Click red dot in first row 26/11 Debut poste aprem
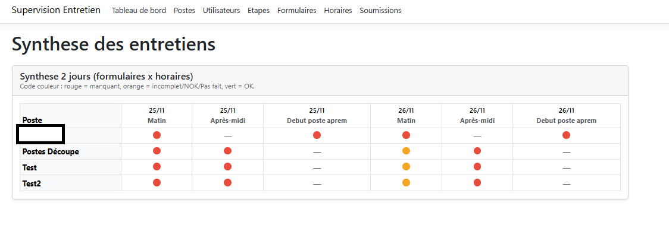The width and height of the screenshot is (669, 244). 566,135
